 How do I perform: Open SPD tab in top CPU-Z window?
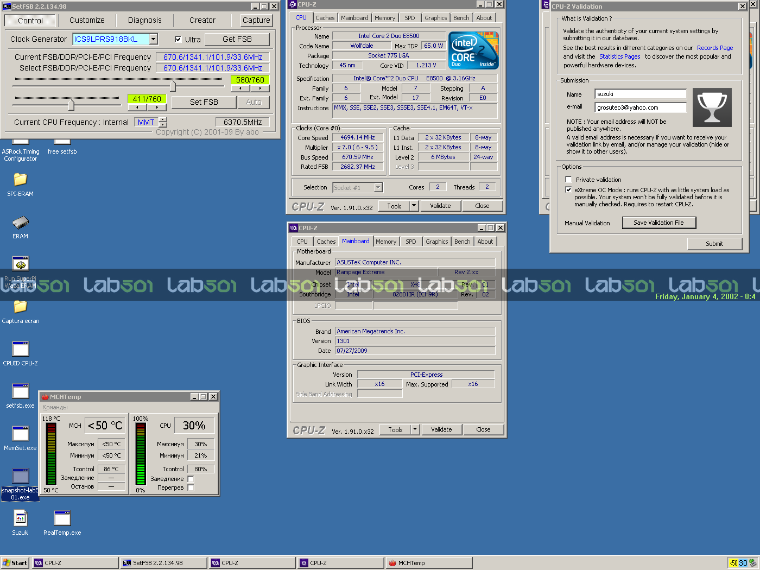point(410,18)
